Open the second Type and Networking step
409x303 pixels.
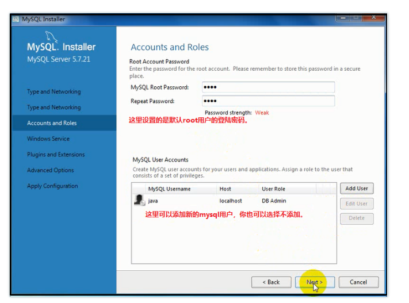click(53, 107)
